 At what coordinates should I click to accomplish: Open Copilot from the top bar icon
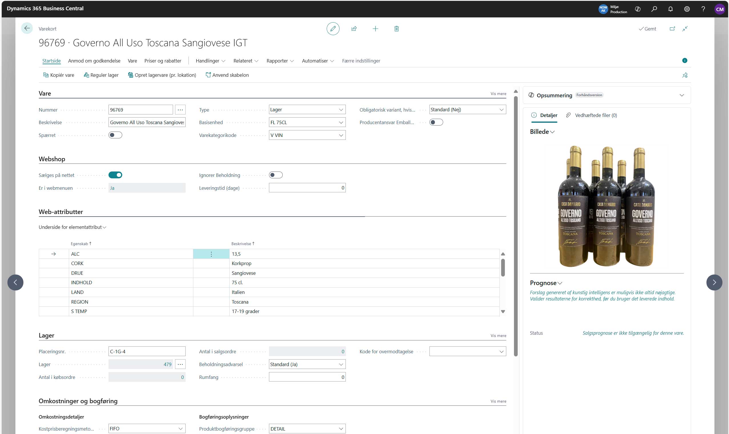637,9
